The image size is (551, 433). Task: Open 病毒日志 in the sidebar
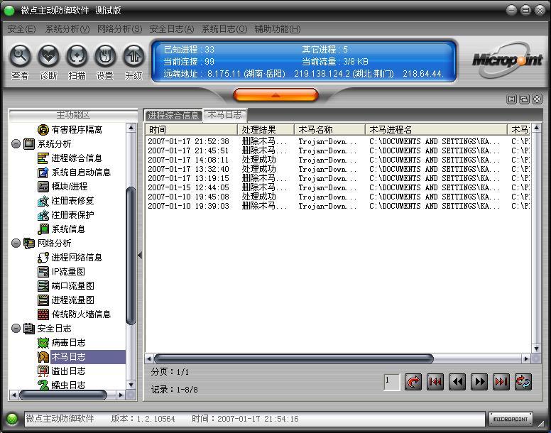[x=62, y=343]
